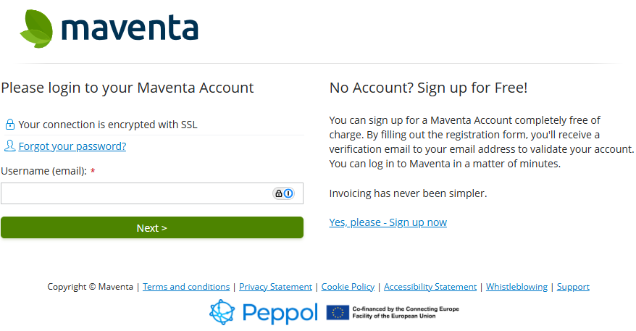Click the Peppol wordmark in footer

point(280,313)
